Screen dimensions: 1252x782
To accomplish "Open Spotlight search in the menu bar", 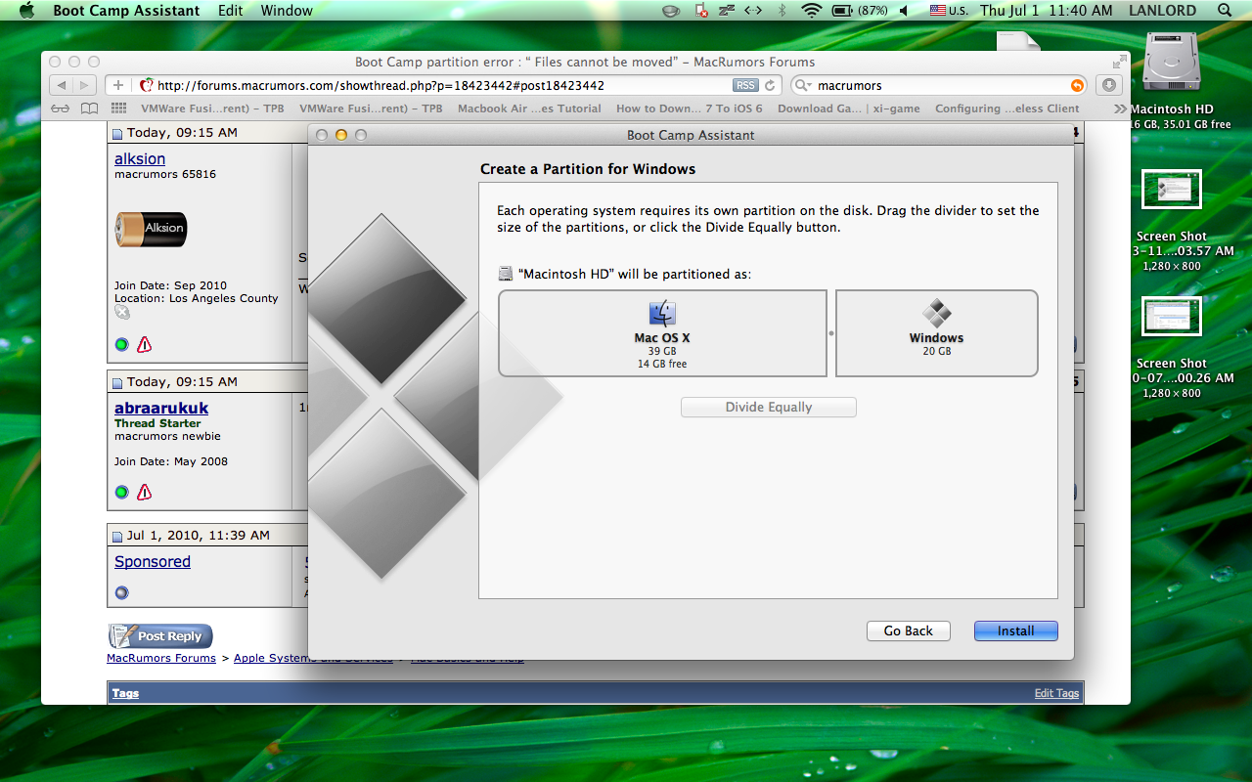I will pyautogui.click(x=1225, y=11).
